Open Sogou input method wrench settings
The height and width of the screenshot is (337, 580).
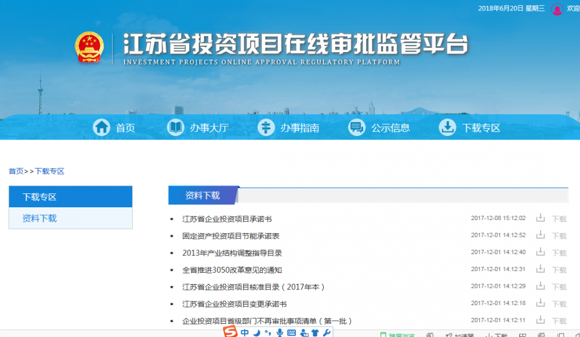coord(327,332)
